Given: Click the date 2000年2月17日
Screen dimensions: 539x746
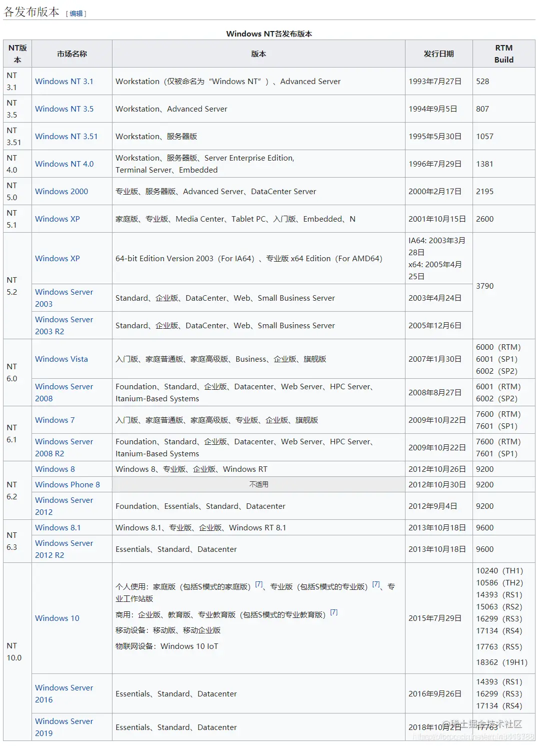Looking at the screenshot, I should (435, 191).
